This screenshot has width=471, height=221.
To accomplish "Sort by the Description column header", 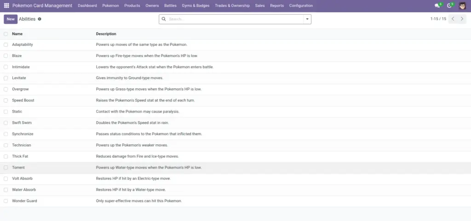I will pyautogui.click(x=106, y=34).
